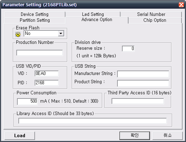Click the Manufacturer String input field

point(143,74)
